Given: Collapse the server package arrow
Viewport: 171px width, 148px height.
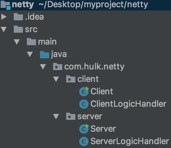Looking at the screenshot, I should 56,117.
